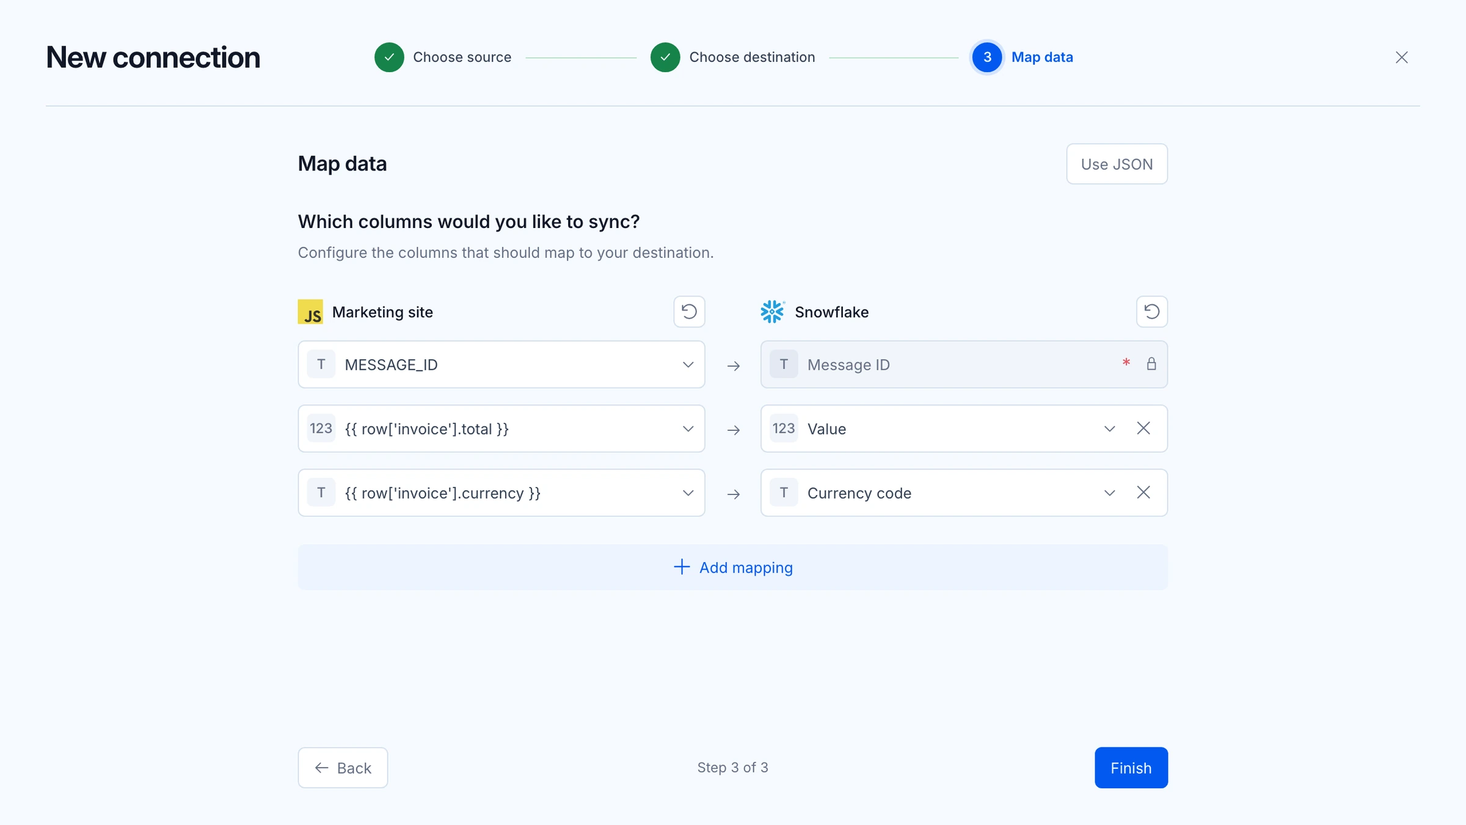Open the Value destination dropdown

(1109, 428)
